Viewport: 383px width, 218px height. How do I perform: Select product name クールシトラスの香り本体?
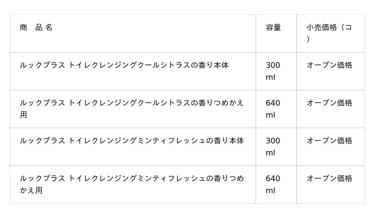[x=124, y=65]
